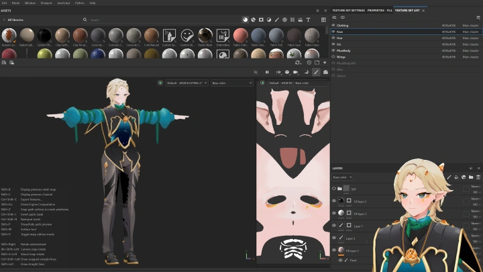483x272 pixels.
Task: Toggle visibility of Clothing texture set
Action: [x=333, y=26]
